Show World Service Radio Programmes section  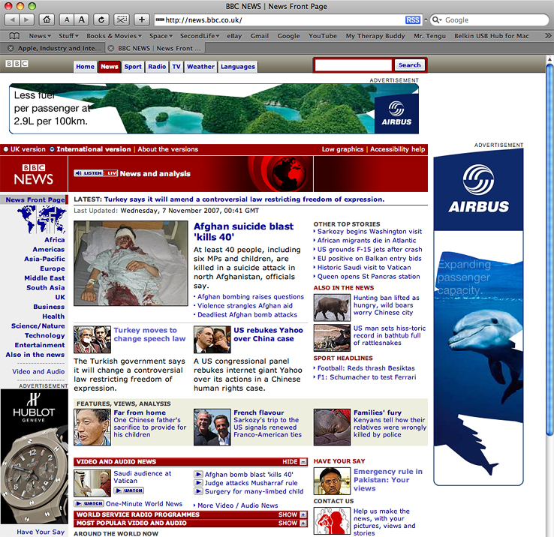coord(303,514)
